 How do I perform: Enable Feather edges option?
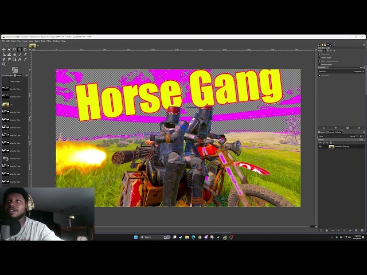click(x=319, y=57)
